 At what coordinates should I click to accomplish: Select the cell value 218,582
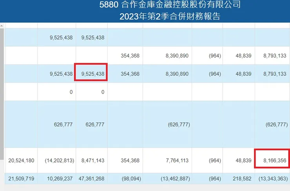[x=242, y=178]
